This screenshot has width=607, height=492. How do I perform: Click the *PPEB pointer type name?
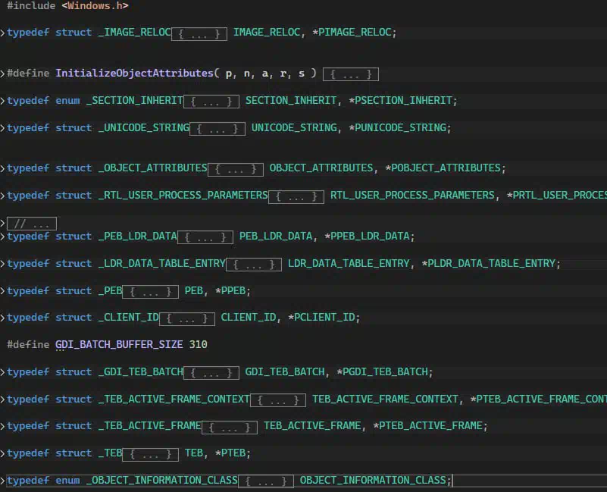(x=230, y=290)
